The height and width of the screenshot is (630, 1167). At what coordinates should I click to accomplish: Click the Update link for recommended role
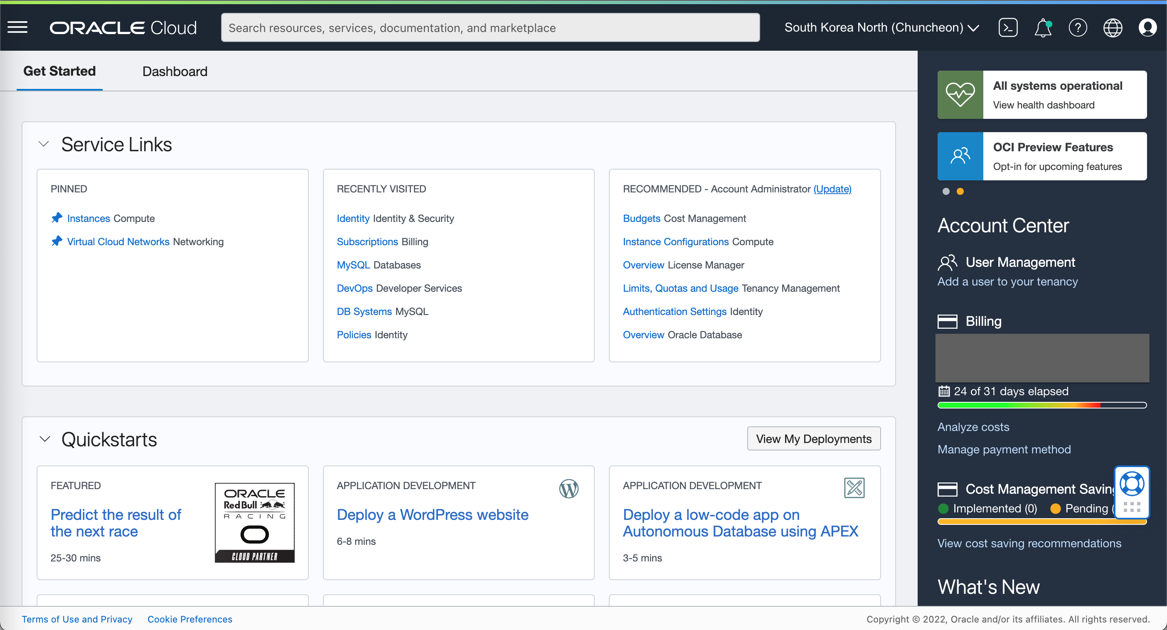832,189
